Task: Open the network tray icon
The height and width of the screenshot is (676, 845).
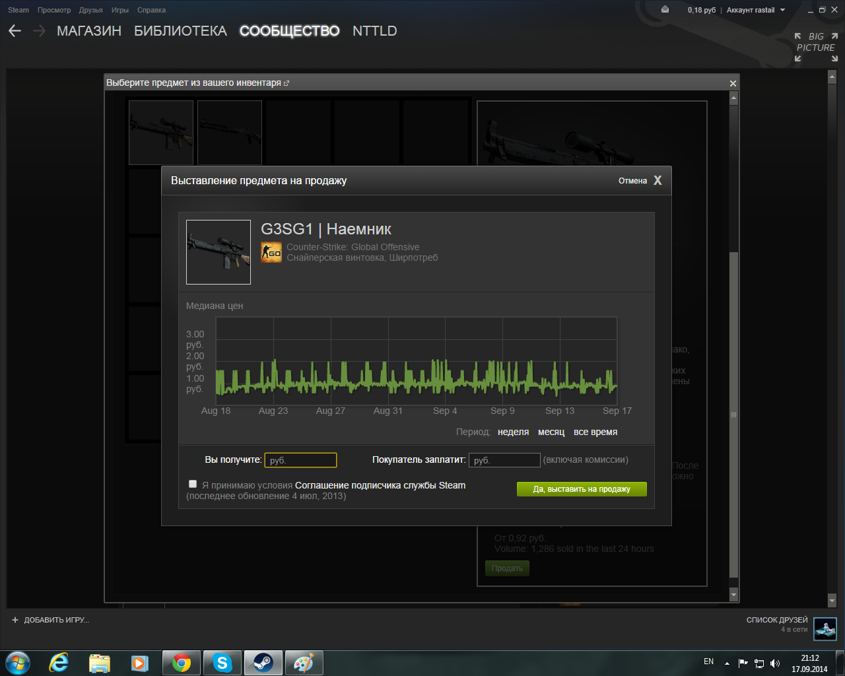Action: [759, 663]
